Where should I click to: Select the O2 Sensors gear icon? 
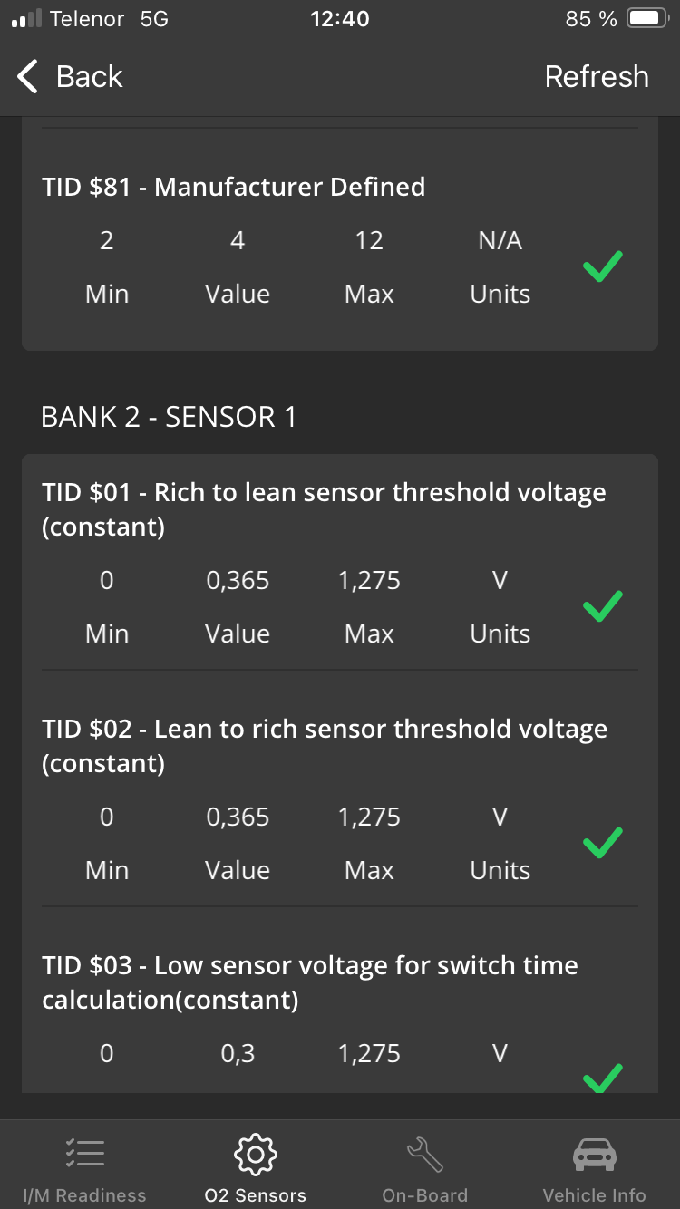(255, 1153)
